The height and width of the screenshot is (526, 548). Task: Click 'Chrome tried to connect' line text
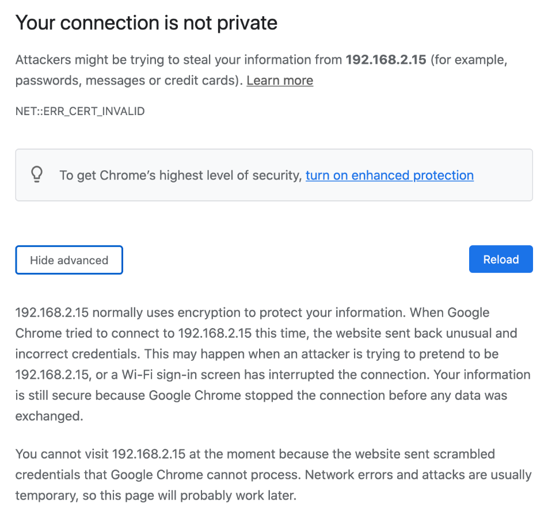(95, 333)
